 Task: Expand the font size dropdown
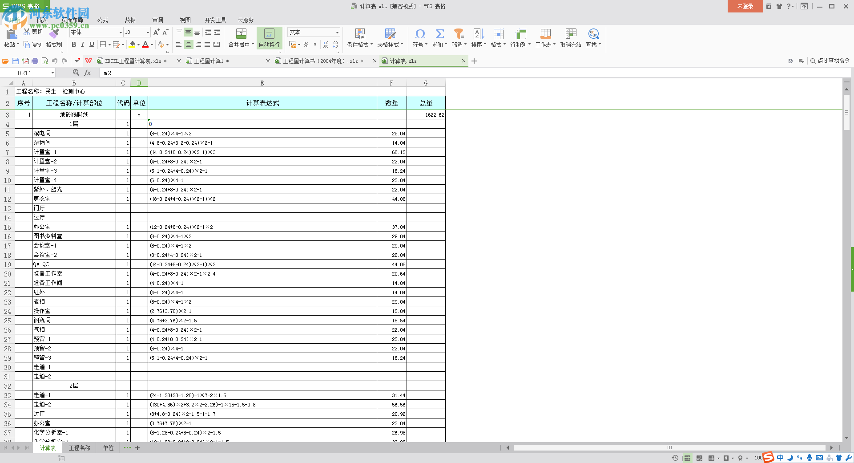[148, 32]
